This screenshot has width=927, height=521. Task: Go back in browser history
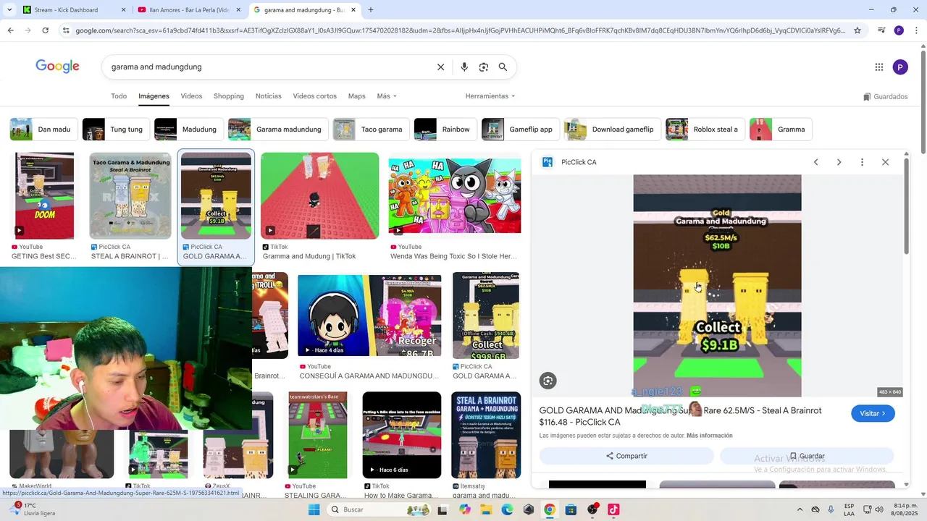[10, 30]
